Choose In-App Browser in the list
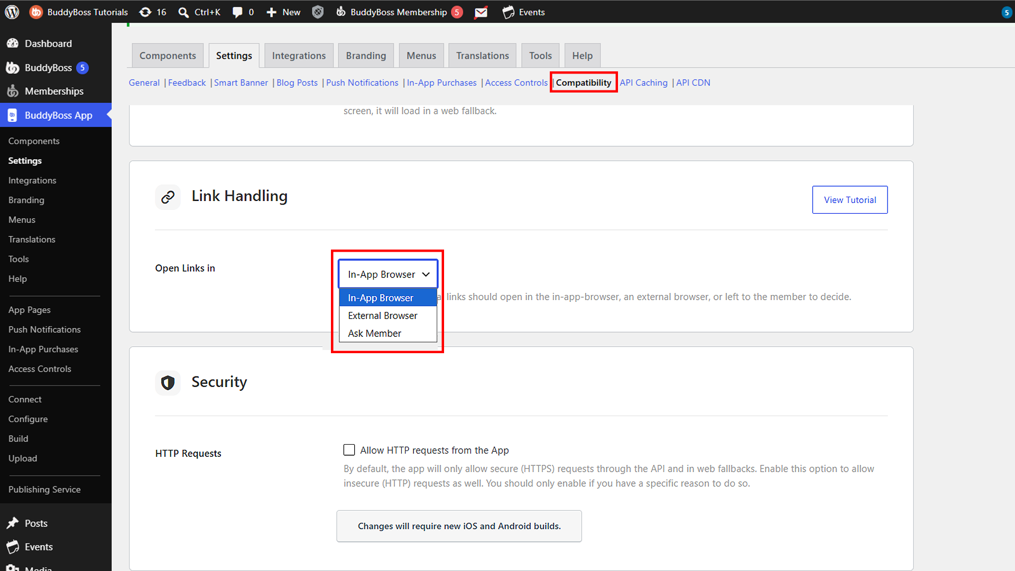 coord(388,298)
